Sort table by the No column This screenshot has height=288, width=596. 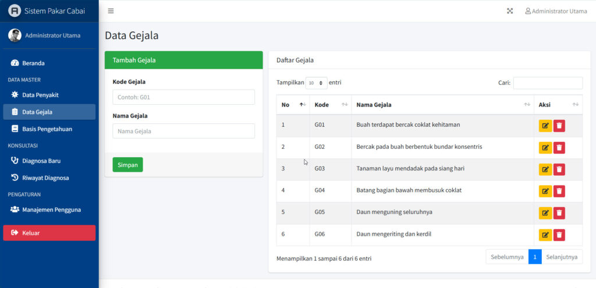293,105
